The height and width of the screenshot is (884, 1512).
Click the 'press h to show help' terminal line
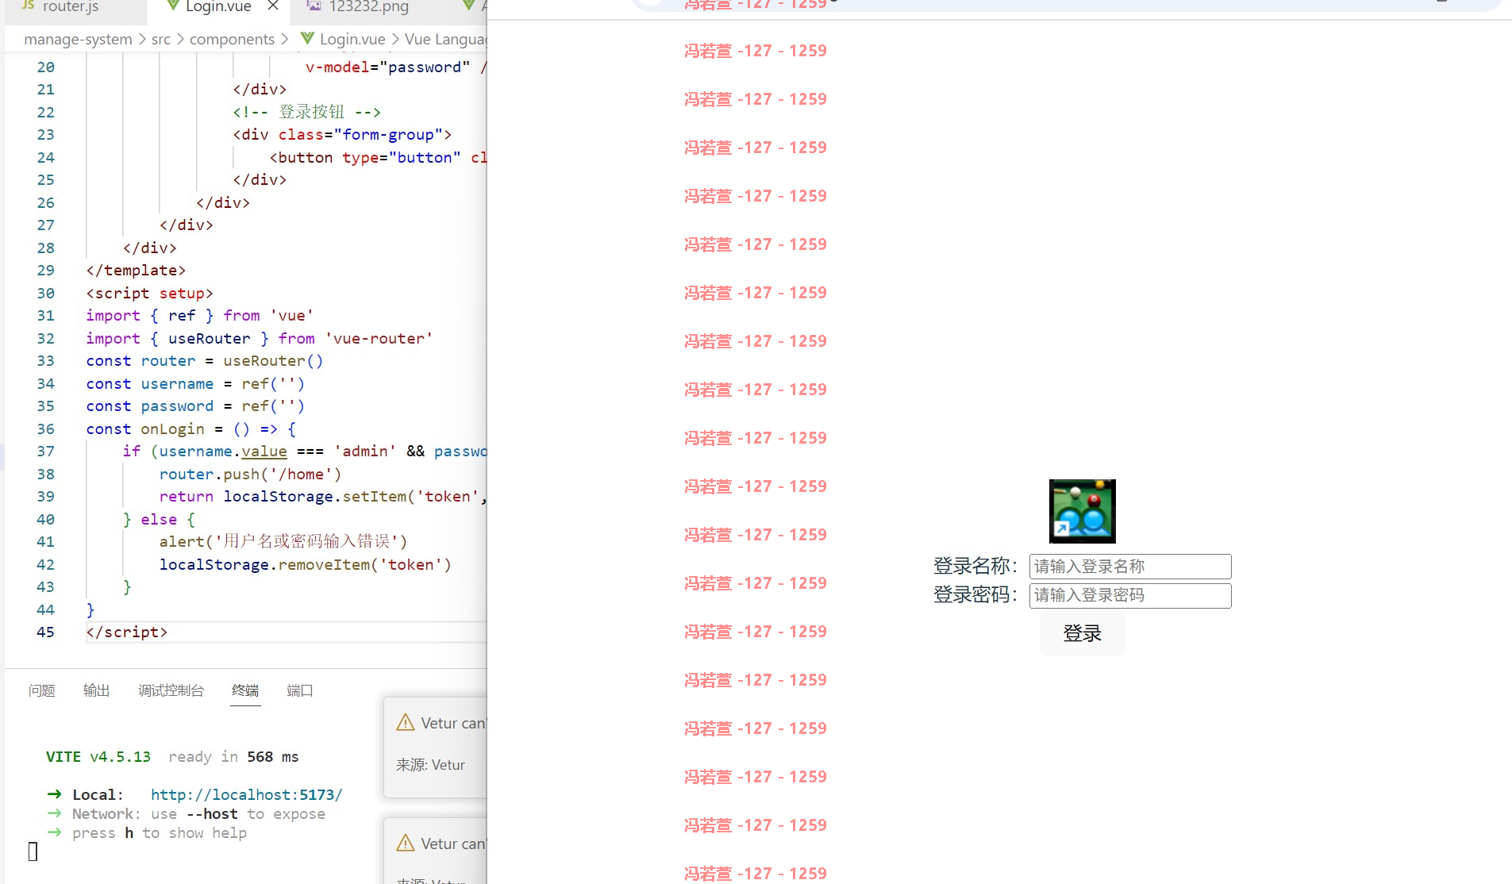click(x=160, y=832)
